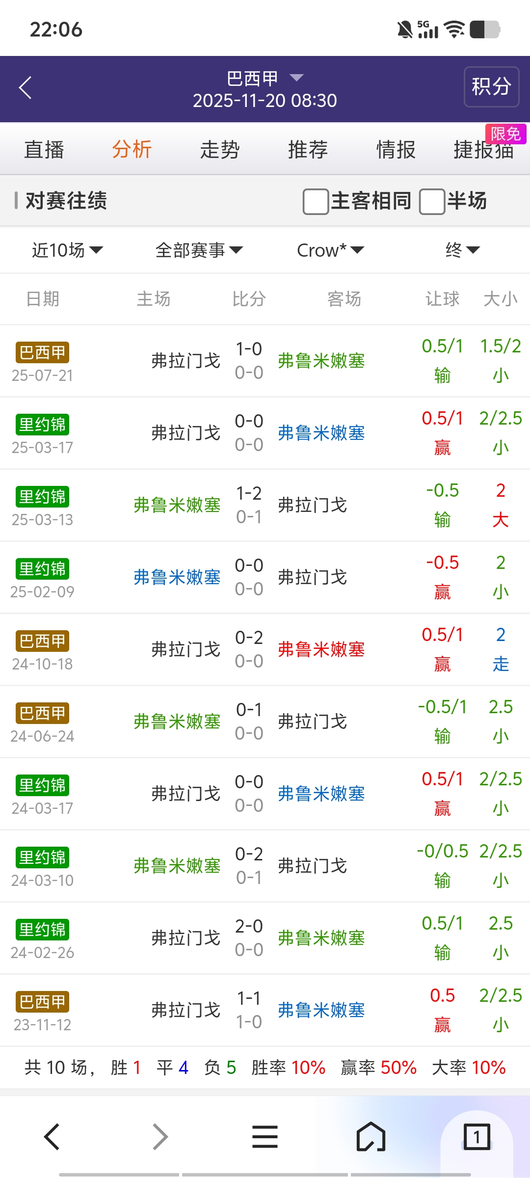Tap the back arrow in purple header
This screenshot has width=530, height=1178.
pos(26,88)
